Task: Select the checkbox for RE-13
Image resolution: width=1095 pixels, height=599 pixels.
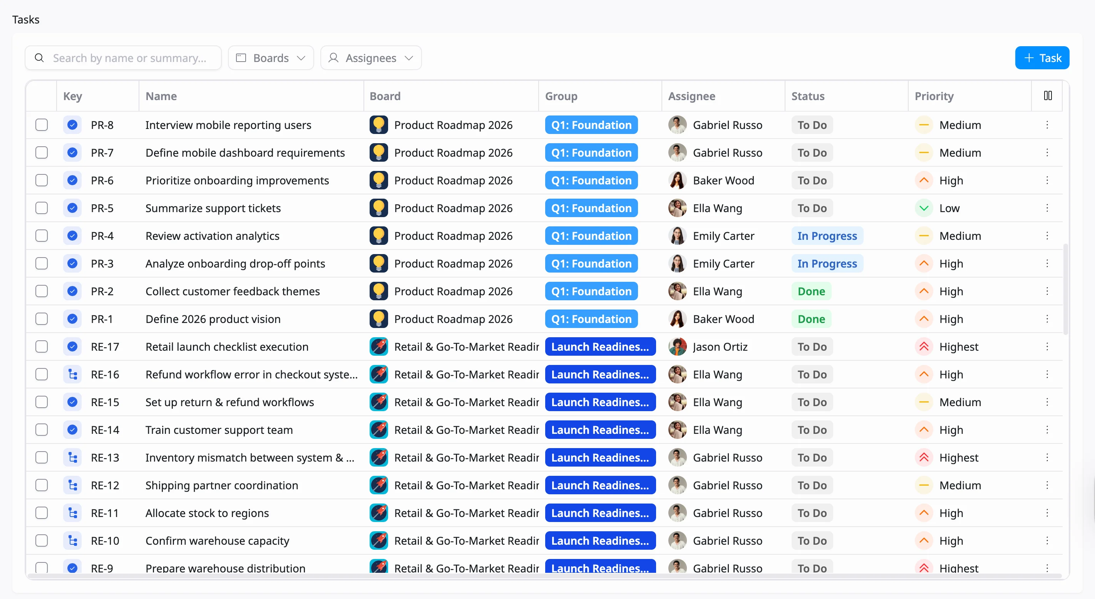Action: [x=41, y=457]
